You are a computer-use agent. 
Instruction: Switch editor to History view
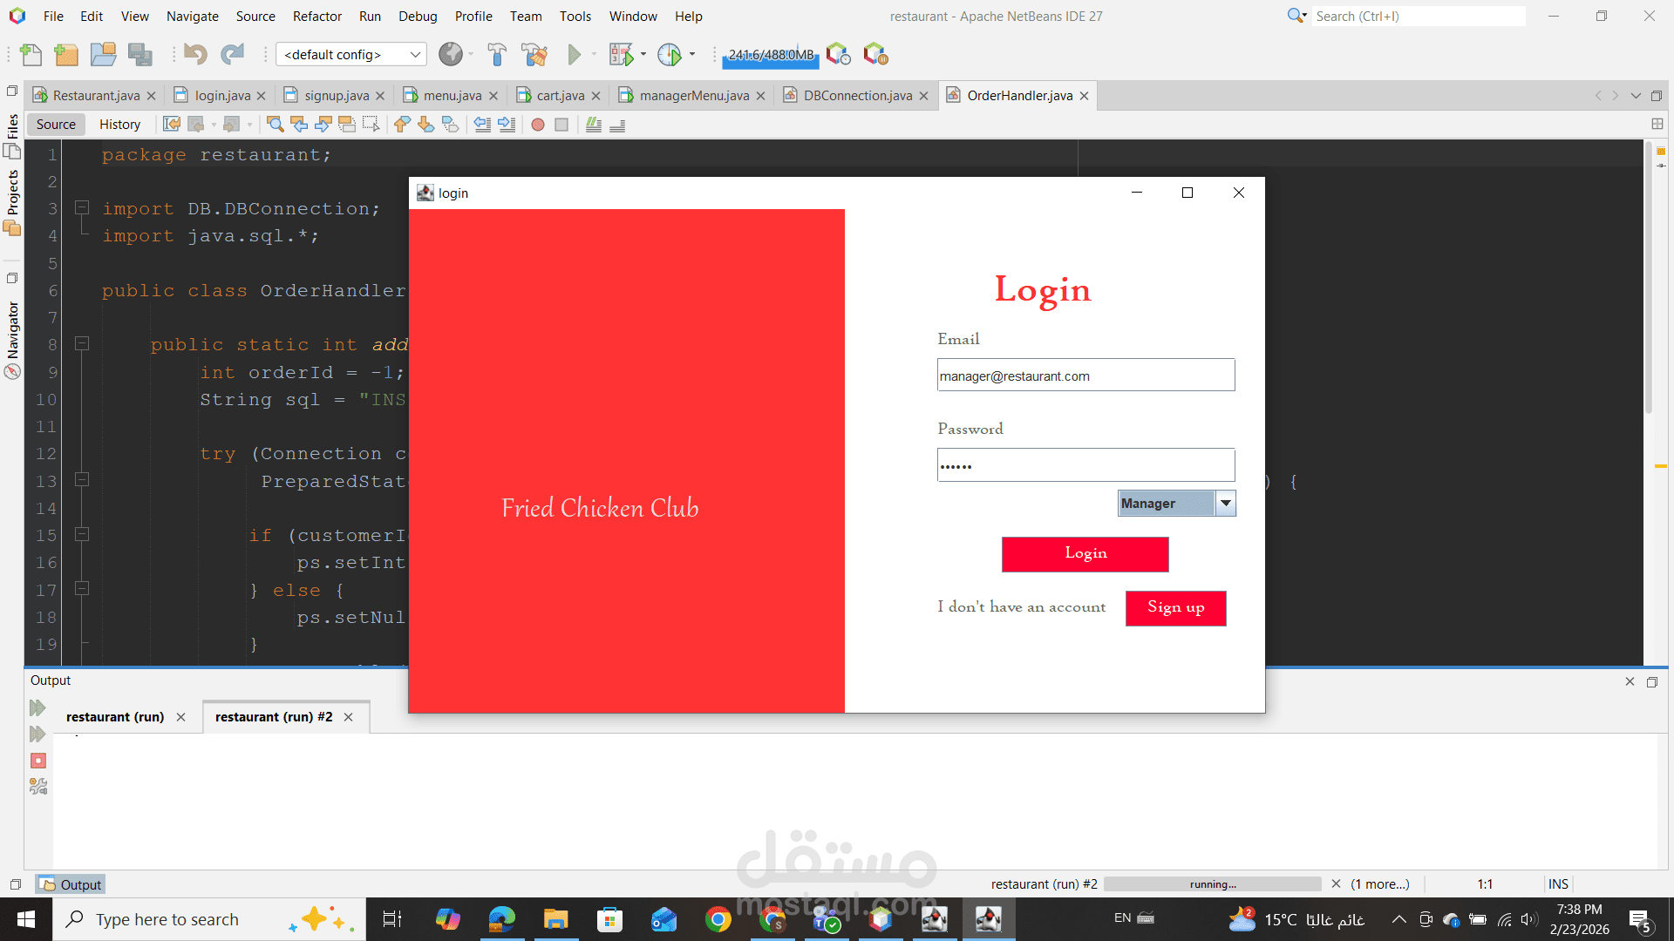click(x=119, y=125)
